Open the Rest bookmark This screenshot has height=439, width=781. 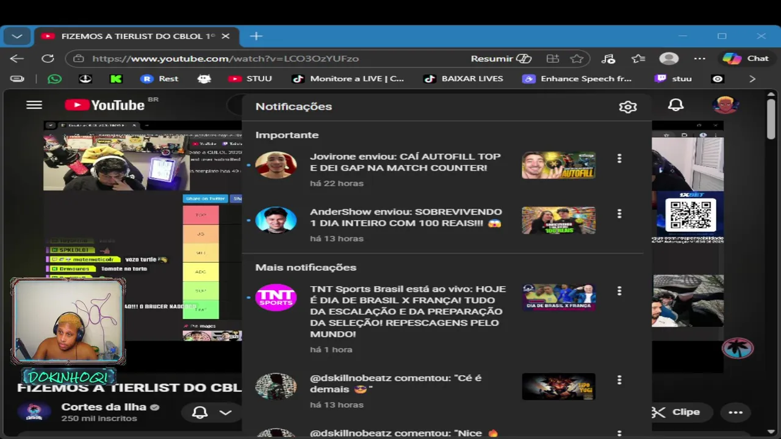(159, 79)
